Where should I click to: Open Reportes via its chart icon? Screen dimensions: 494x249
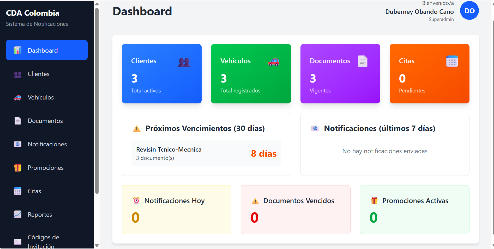17,214
